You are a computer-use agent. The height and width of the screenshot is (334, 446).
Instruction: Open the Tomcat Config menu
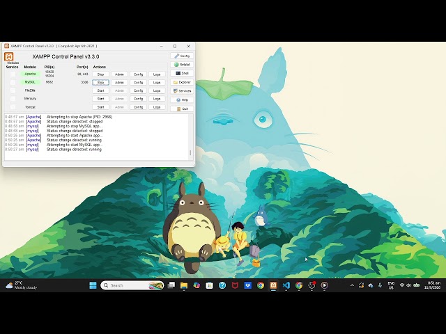point(138,107)
